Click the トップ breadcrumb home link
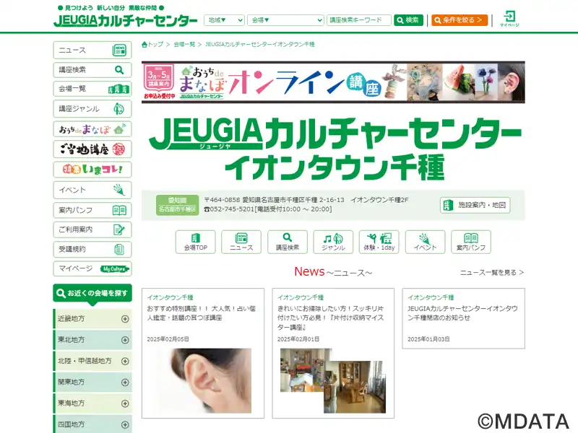This screenshot has width=578, height=433. (x=152, y=45)
